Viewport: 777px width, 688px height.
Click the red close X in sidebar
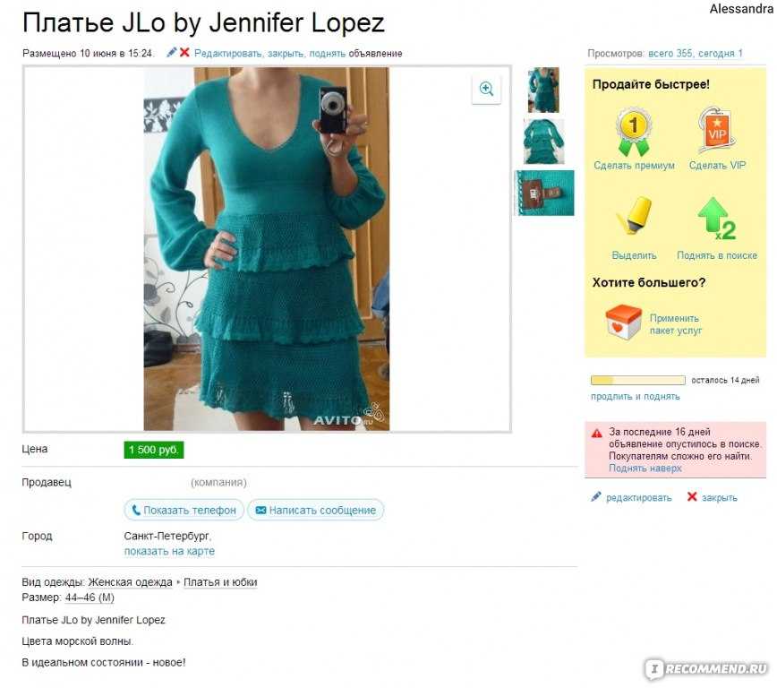tap(692, 496)
